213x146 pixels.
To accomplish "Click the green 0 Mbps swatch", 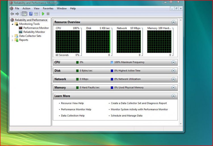I will click(x=78, y=79).
